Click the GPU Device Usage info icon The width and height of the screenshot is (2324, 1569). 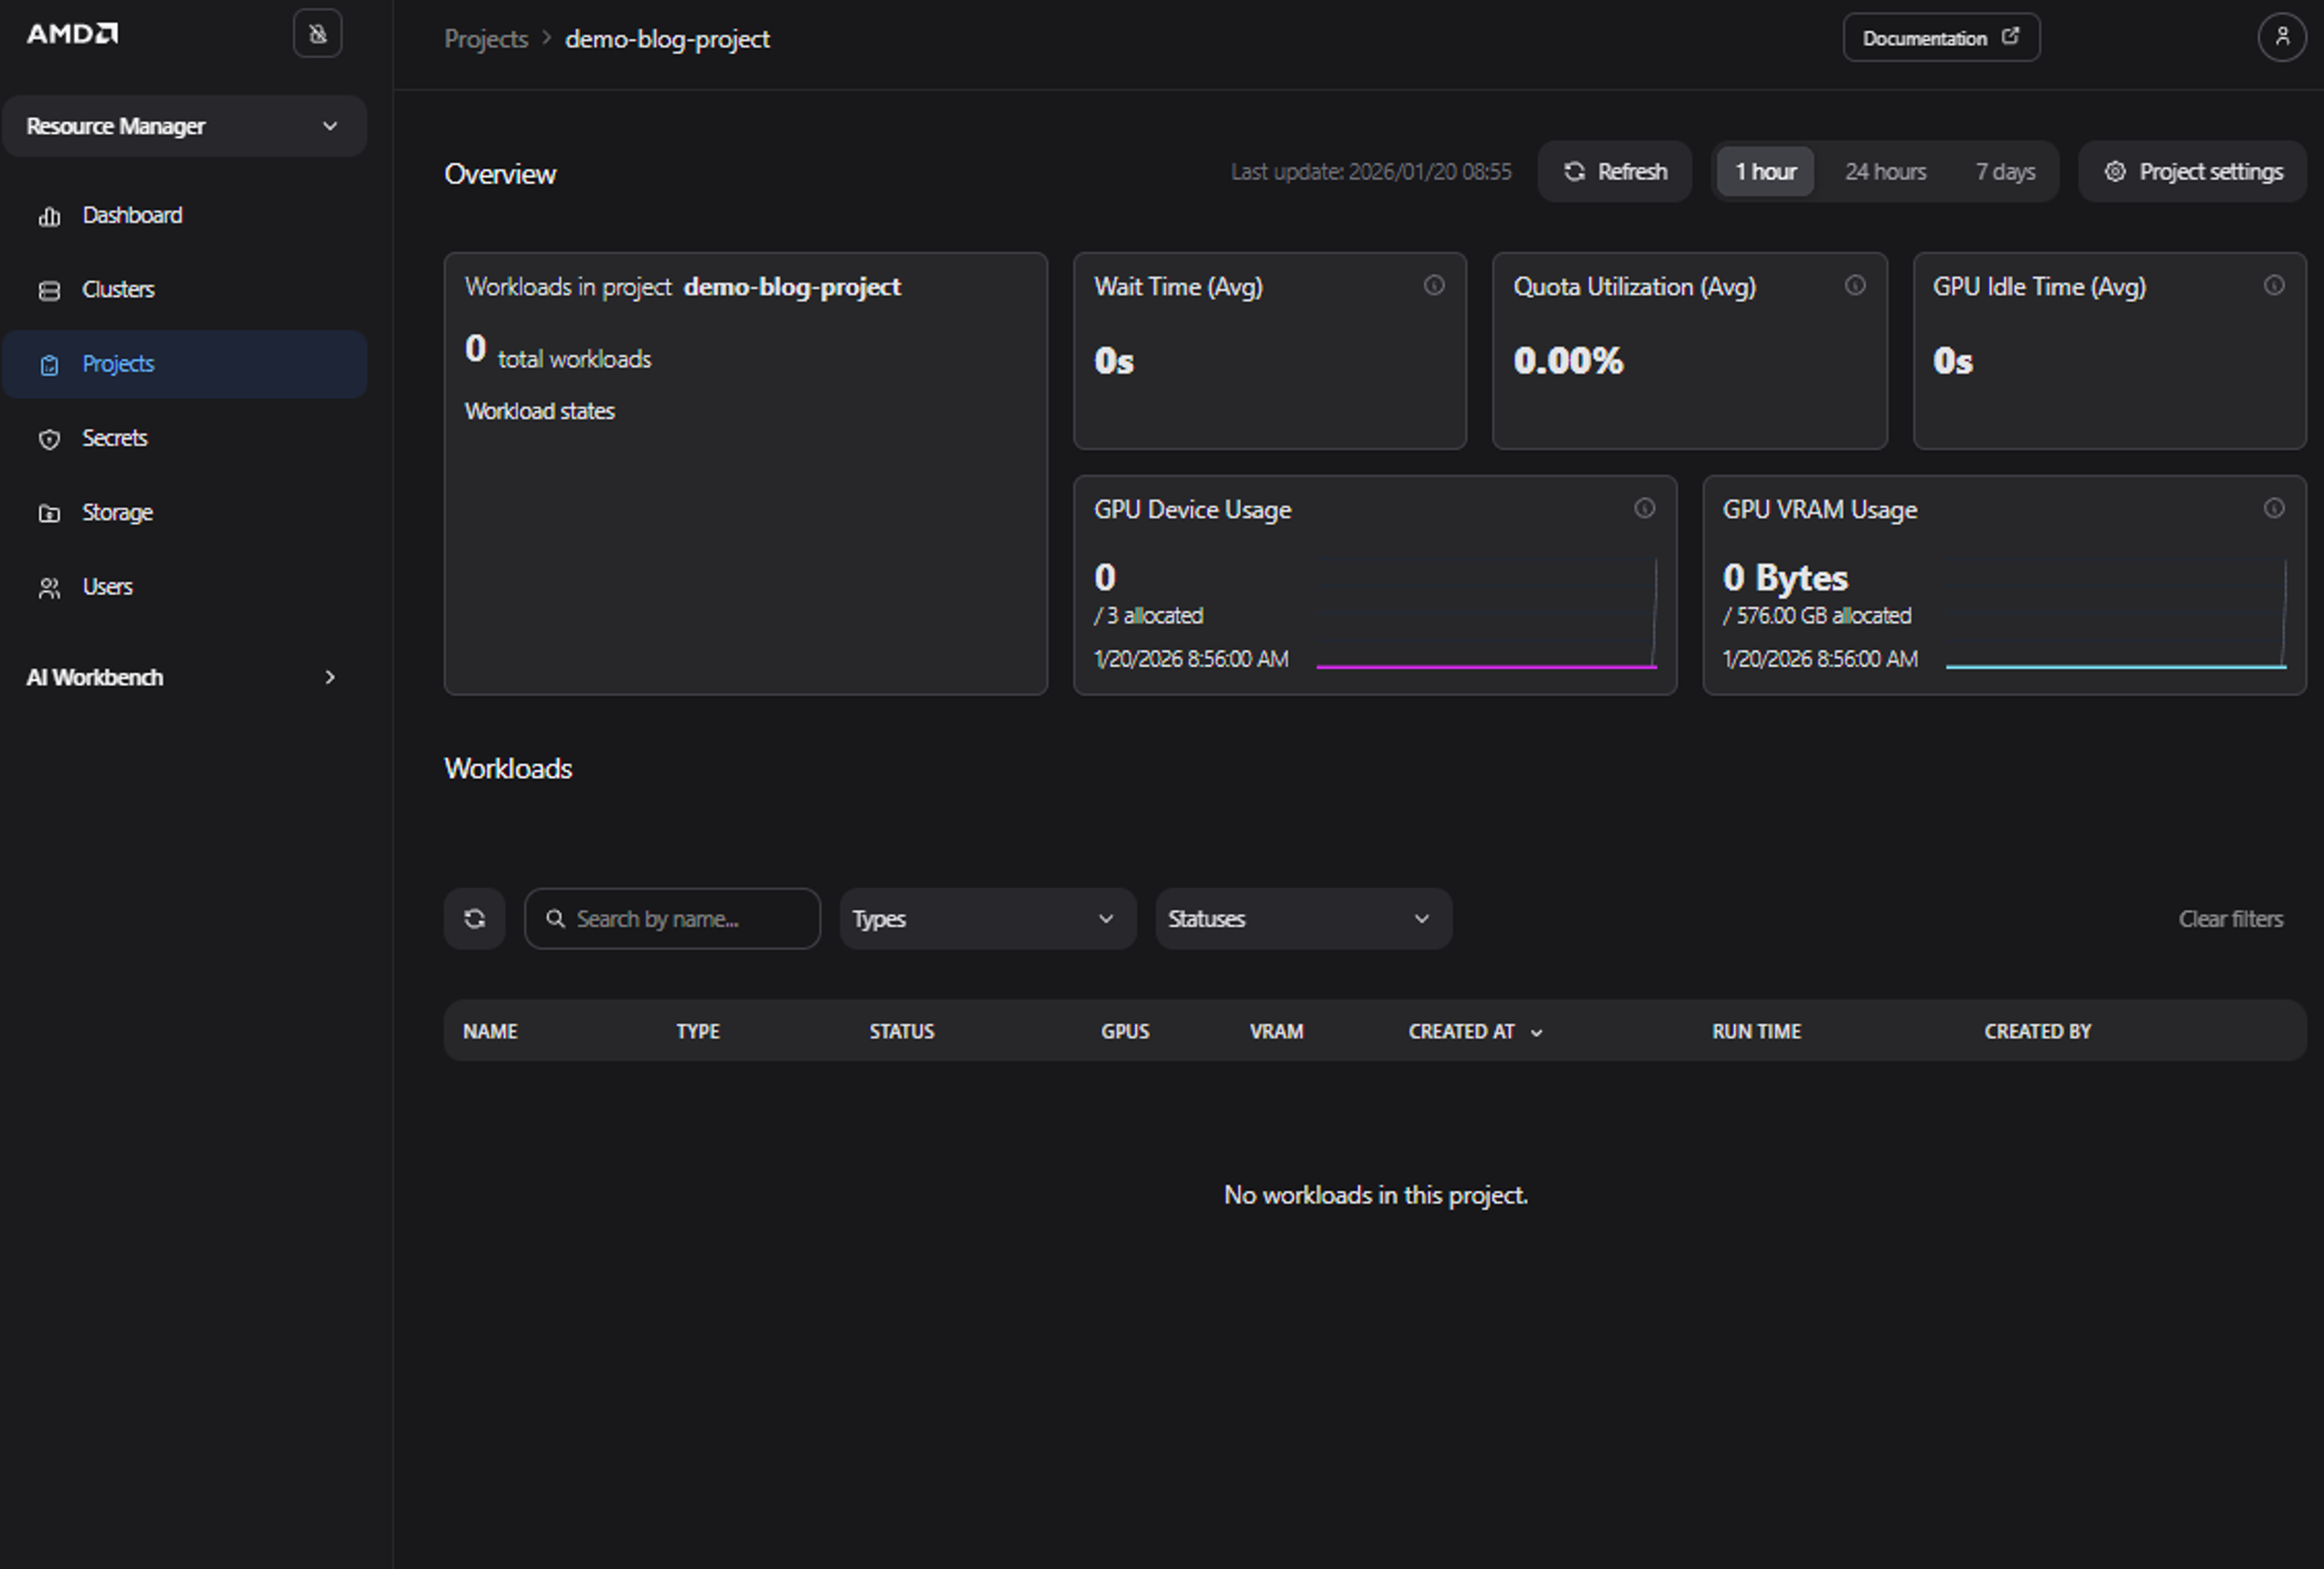[x=1644, y=509]
